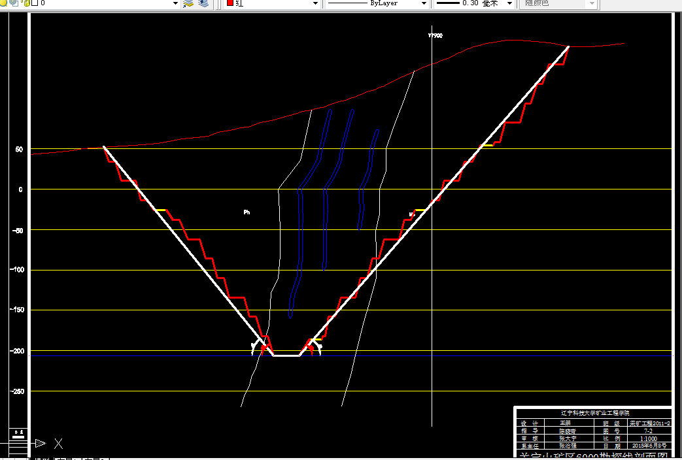This screenshot has height=460, width=682.
Task: Click the 2015年6月8号 date cell
Action: tap(649, 446)
